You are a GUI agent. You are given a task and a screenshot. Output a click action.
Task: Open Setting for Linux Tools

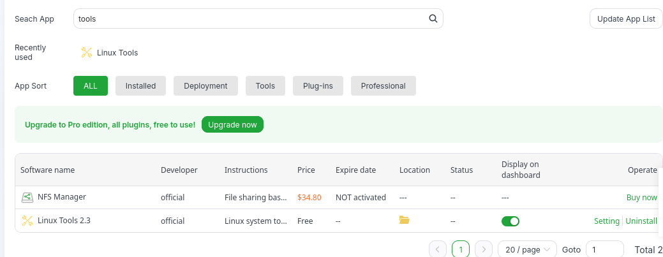[x=606, y=221]
